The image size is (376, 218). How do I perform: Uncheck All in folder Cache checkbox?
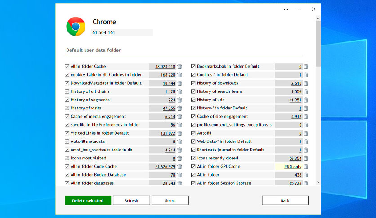67,67
